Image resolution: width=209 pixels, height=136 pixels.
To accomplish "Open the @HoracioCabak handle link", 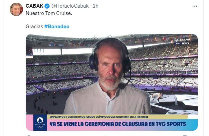I will coord(70,6).
